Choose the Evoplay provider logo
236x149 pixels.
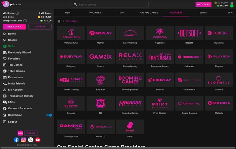tap(160, 80)
